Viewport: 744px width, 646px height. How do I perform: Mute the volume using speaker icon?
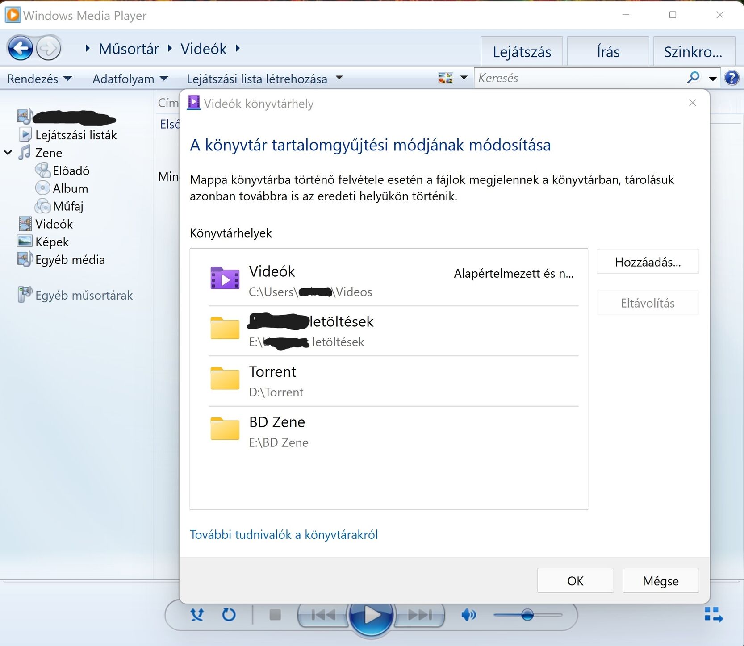468,615
